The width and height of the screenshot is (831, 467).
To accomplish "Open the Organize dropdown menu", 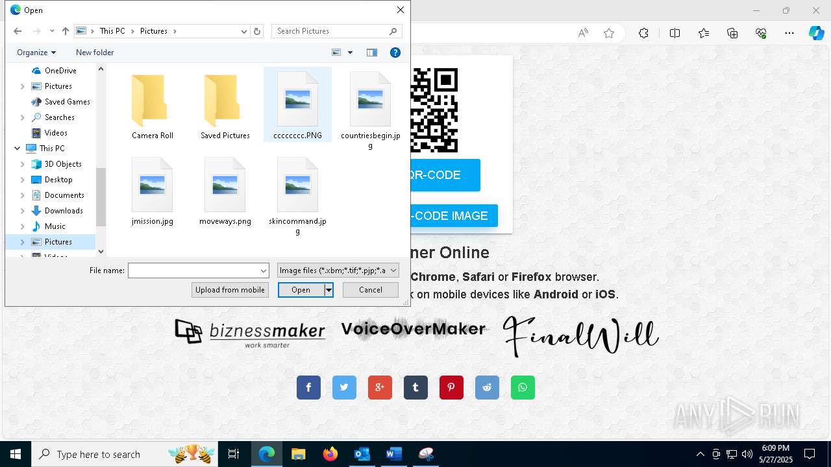I will [36, 53].
